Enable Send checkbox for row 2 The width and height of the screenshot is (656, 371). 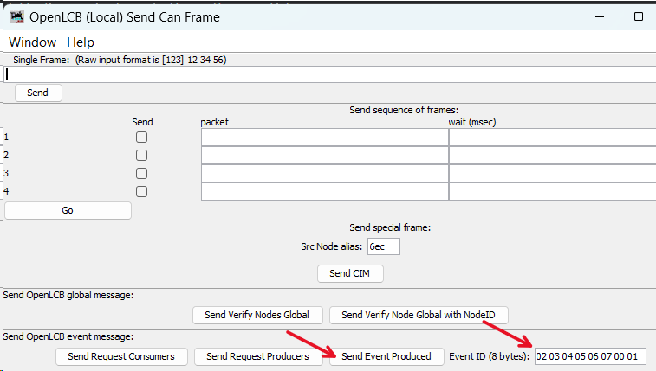point(142,156)
